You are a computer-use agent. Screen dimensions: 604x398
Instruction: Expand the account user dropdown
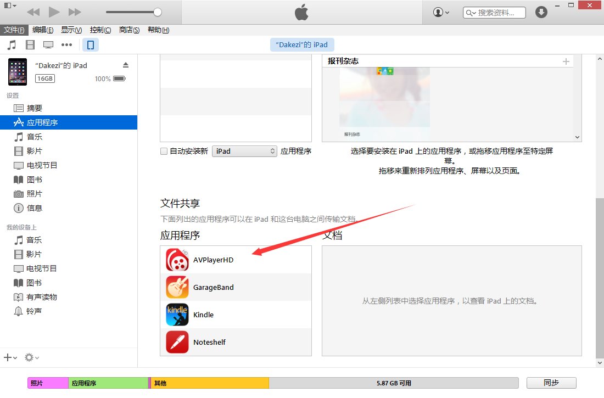tap(441, 12)
